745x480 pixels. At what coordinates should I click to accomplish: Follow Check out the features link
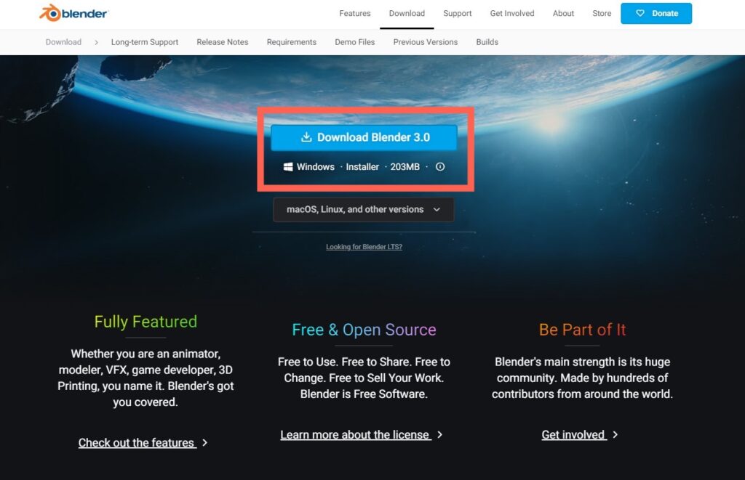coord(143,442)
